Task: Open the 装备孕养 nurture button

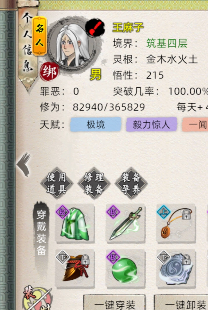Action: (x=131, y=183)
